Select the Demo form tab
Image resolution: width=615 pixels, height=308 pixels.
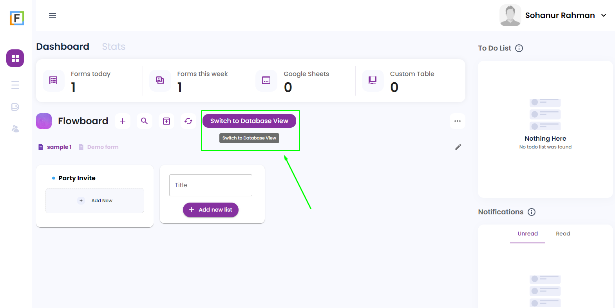[x=99, y=147]
